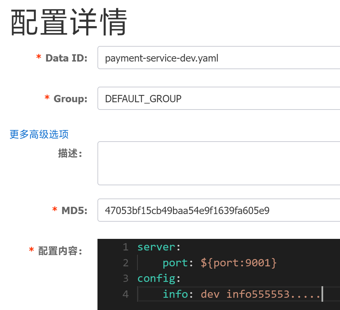The image size is (340, 310).
Task: Click the 配置详情 page title
Action: click(69, 22)
